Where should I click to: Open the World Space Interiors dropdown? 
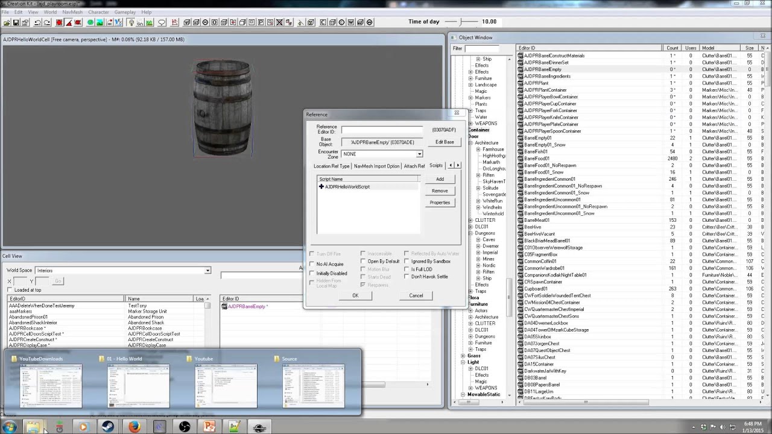pyautogui.click(x=207, y=271)
